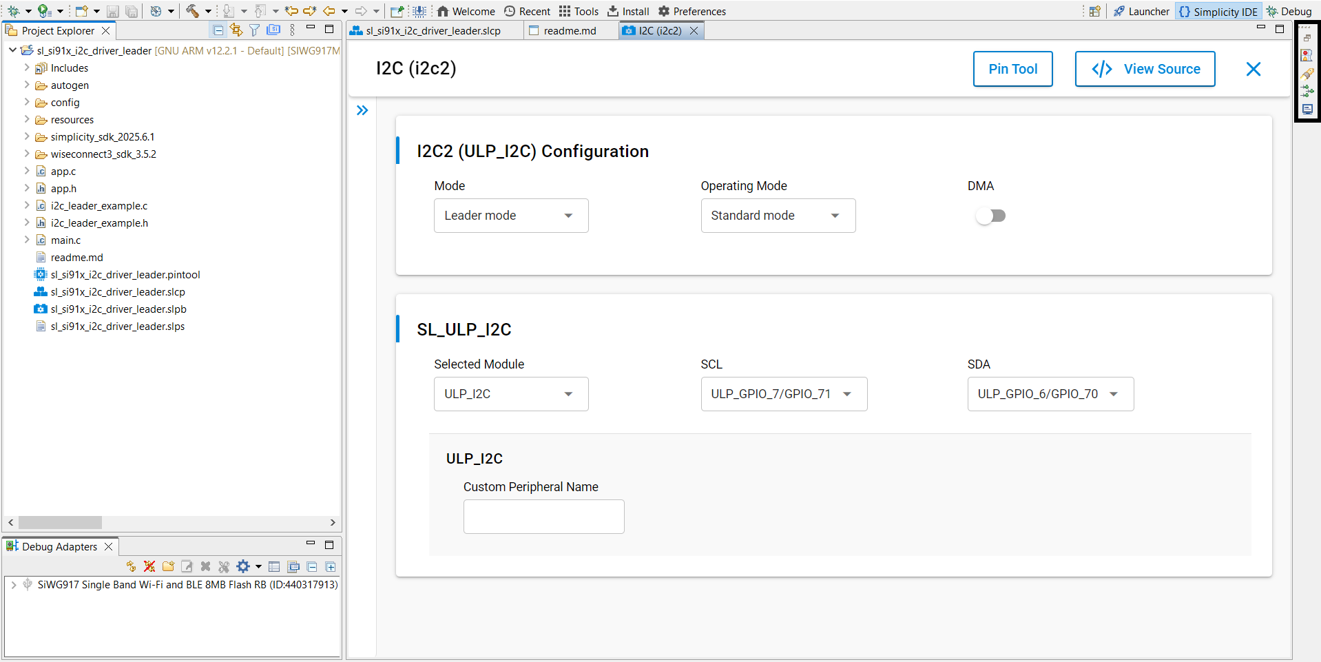The width and height of the screenshot is (1321, 662).
Task: Refresh the Debug Adapters list
Action: point(131,566)
